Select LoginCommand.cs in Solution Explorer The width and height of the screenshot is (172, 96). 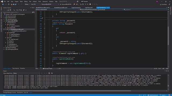15,26
